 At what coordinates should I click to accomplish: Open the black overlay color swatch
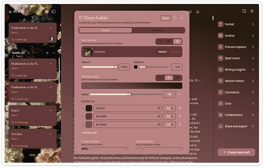[x=136, y=67]
